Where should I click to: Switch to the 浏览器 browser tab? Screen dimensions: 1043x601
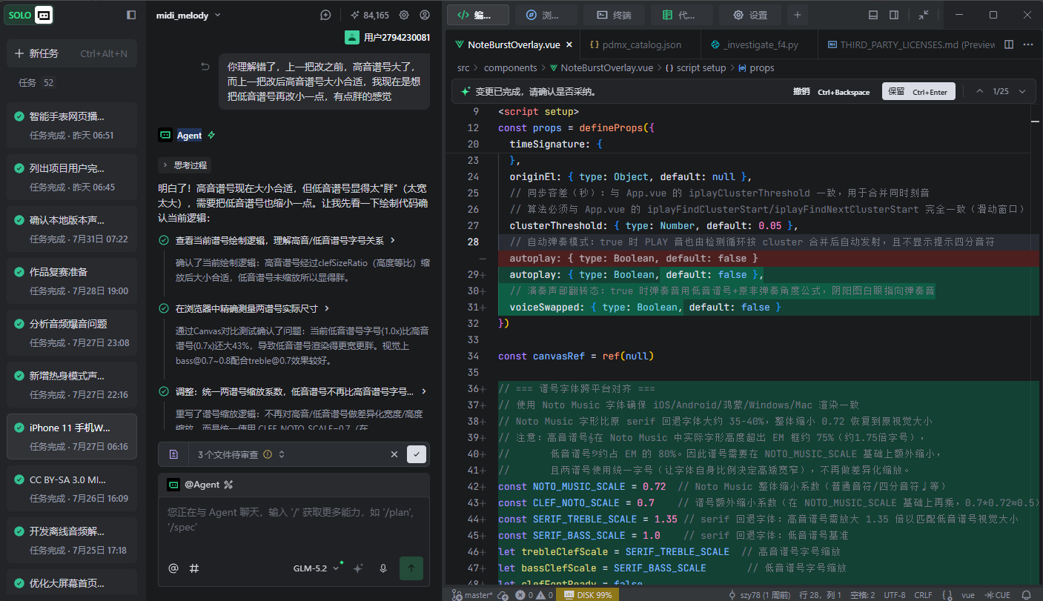tap(546, 15)
